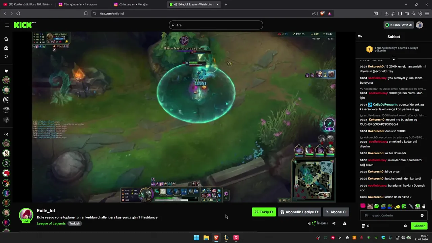432x243 pixels.
Task: Report stream via warning triangle icon
Action: 345,223
